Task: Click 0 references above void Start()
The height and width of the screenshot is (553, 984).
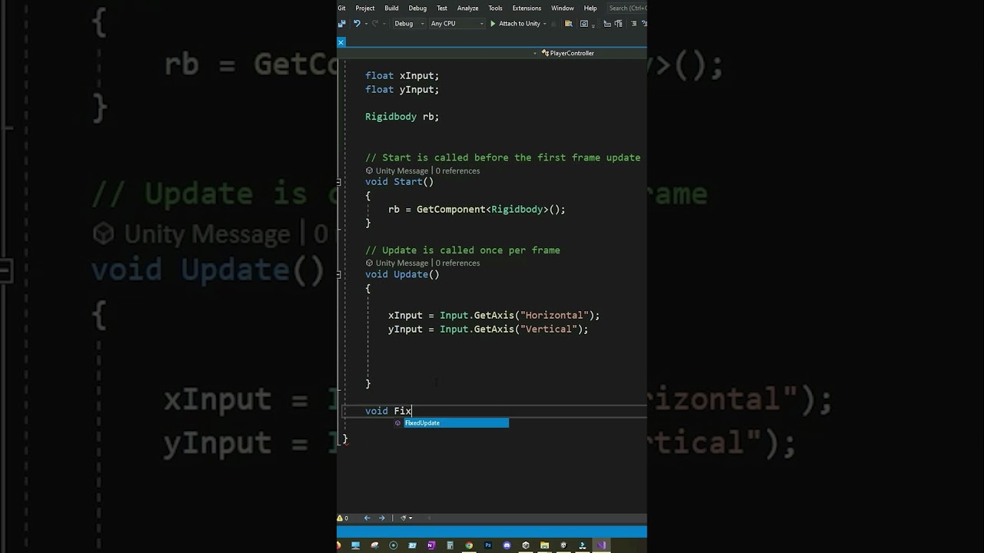Action: (457, 171)
